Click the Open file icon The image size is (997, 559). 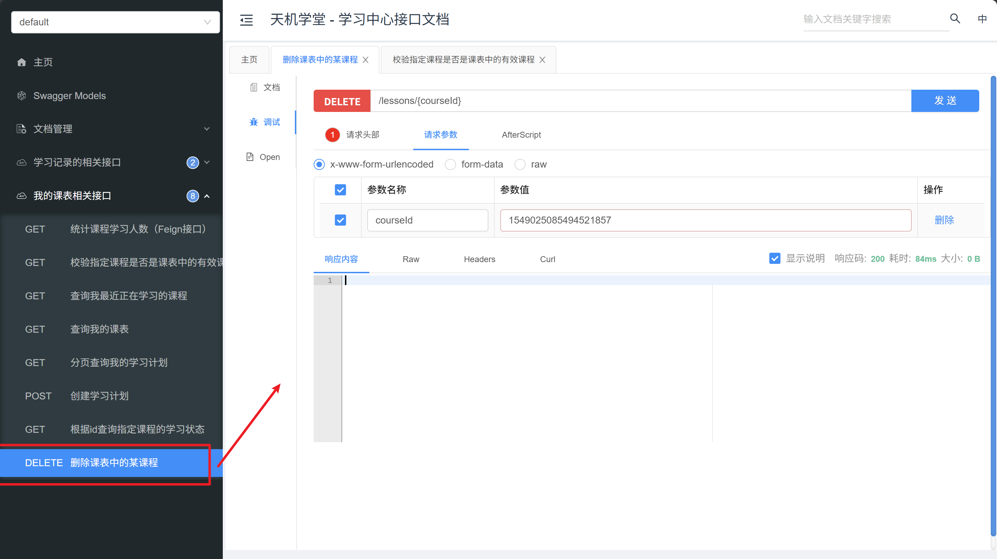[x=250, y=157]
